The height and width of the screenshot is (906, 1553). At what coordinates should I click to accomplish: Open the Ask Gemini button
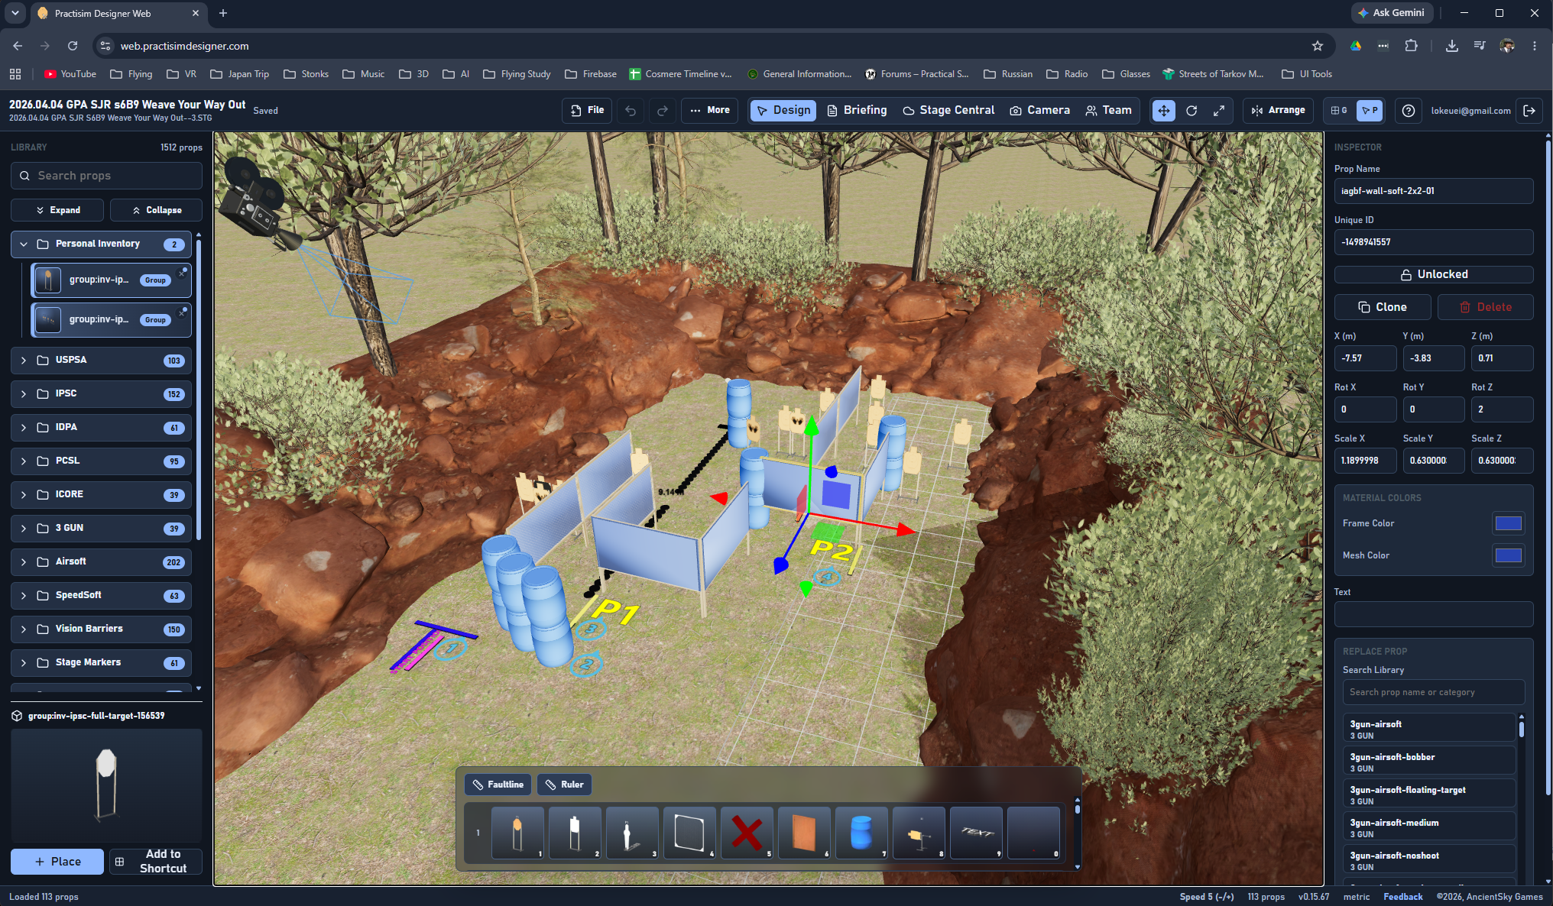[1391, 13]
